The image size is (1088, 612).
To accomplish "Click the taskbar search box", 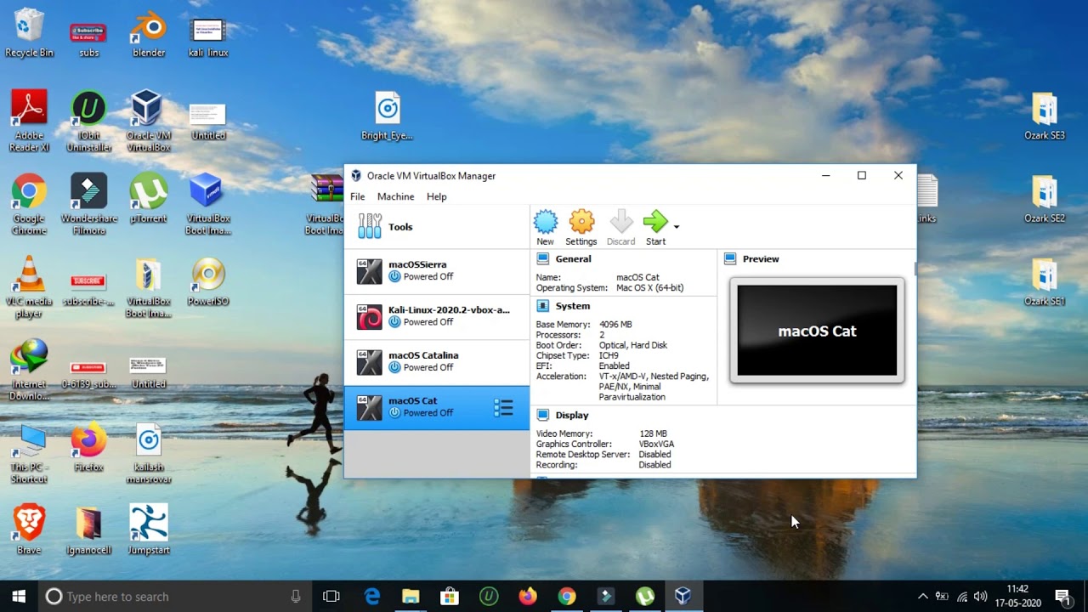I will coord(175,597).
